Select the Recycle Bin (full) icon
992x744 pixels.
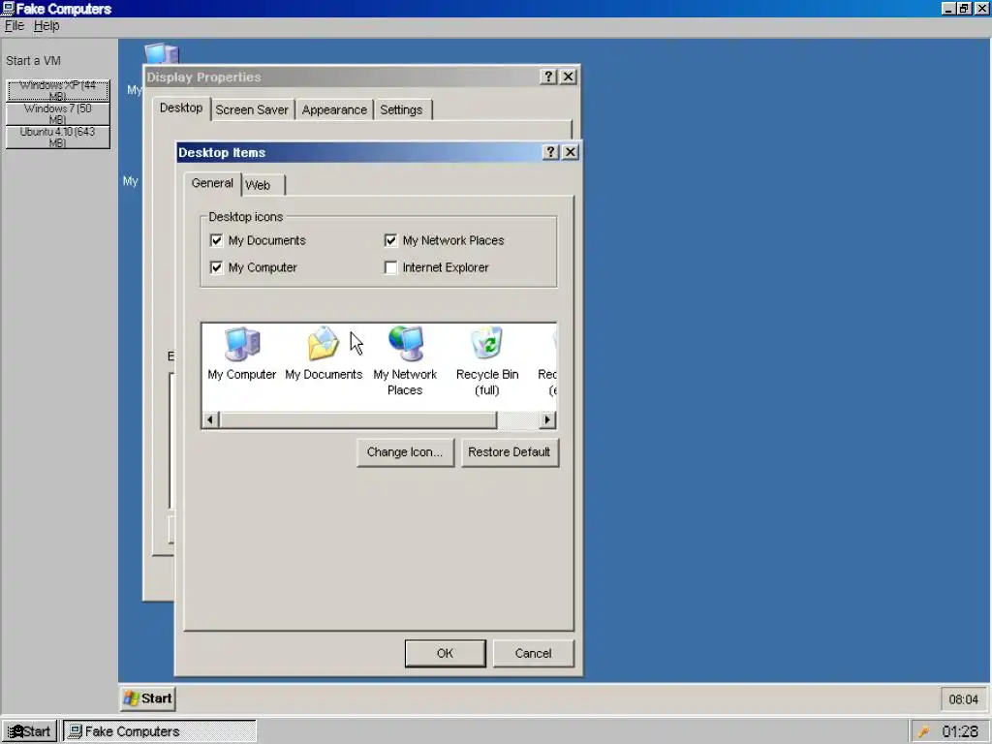486,361
